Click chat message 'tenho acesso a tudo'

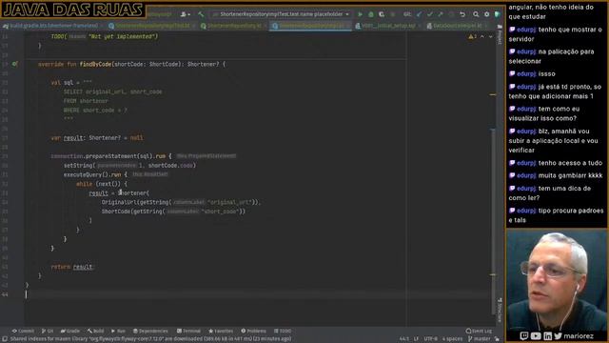point(556,163)
